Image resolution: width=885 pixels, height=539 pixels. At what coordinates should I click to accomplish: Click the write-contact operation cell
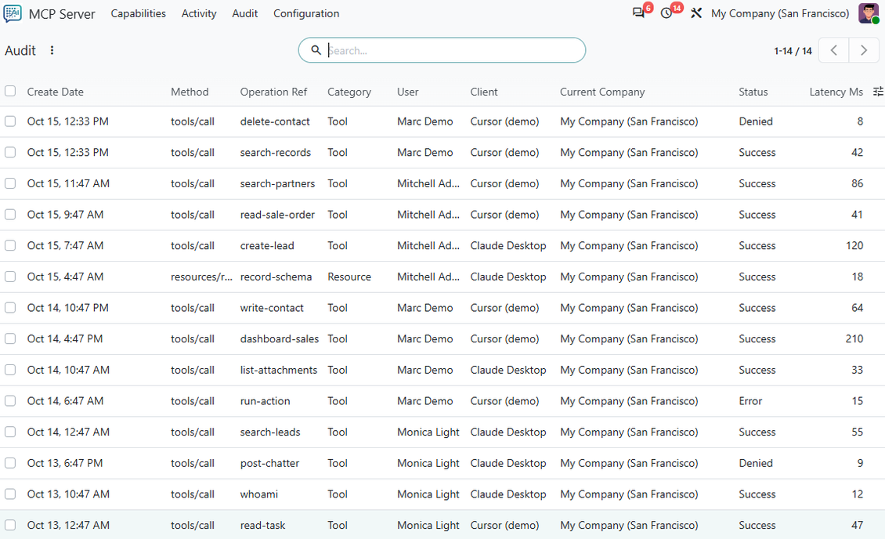coord(272,308)
